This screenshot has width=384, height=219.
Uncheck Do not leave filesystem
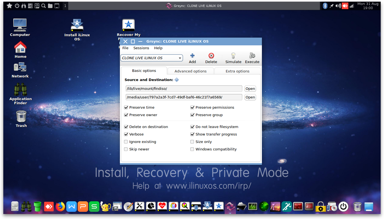coord(192,127)
